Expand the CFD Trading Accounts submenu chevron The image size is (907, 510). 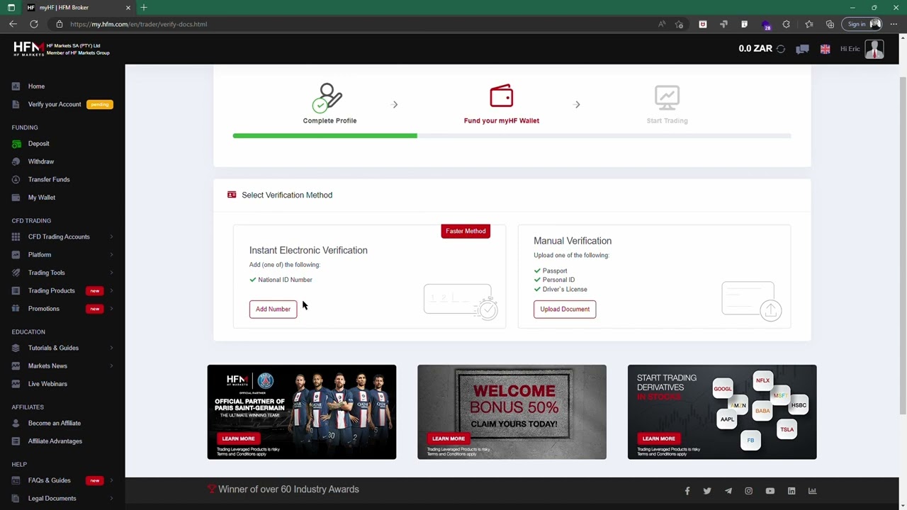[x=111, y=237]
